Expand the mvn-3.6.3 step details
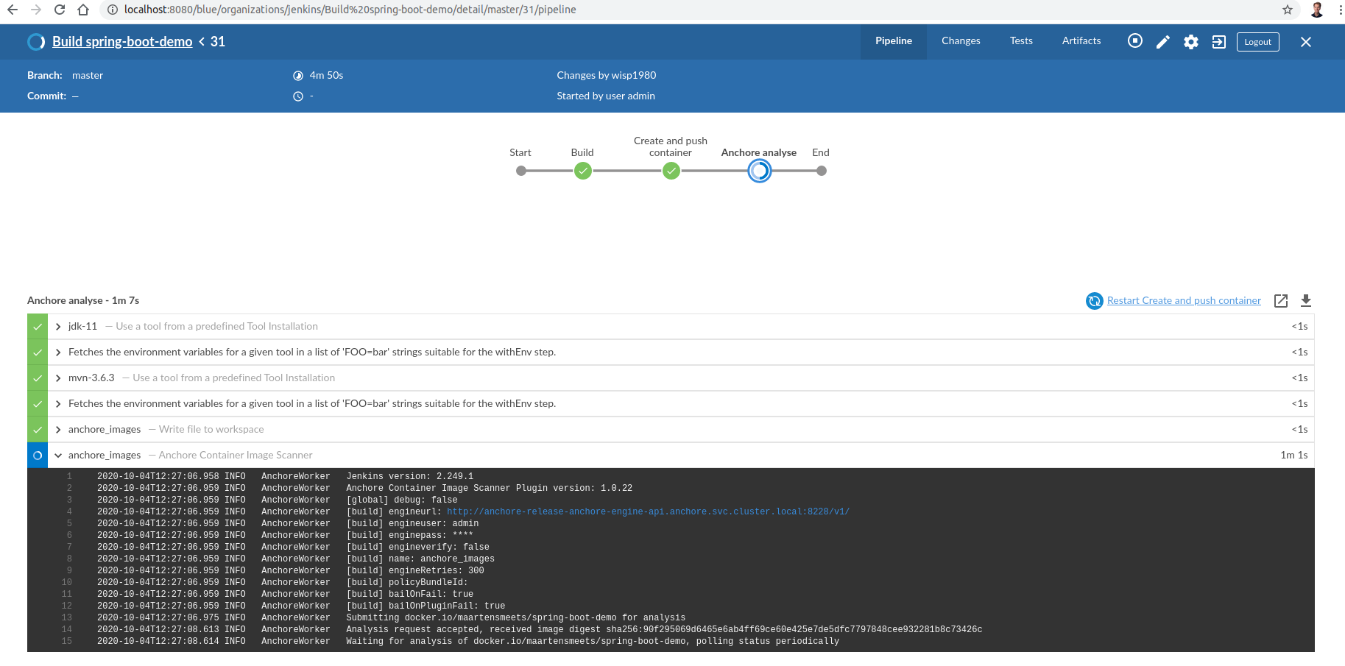The width and height of the screenshot is (1345, 666). tap(57, 378)
